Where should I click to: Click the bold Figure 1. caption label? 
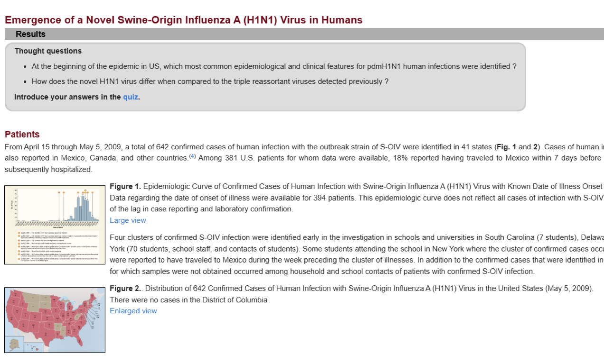click(125, 187)
